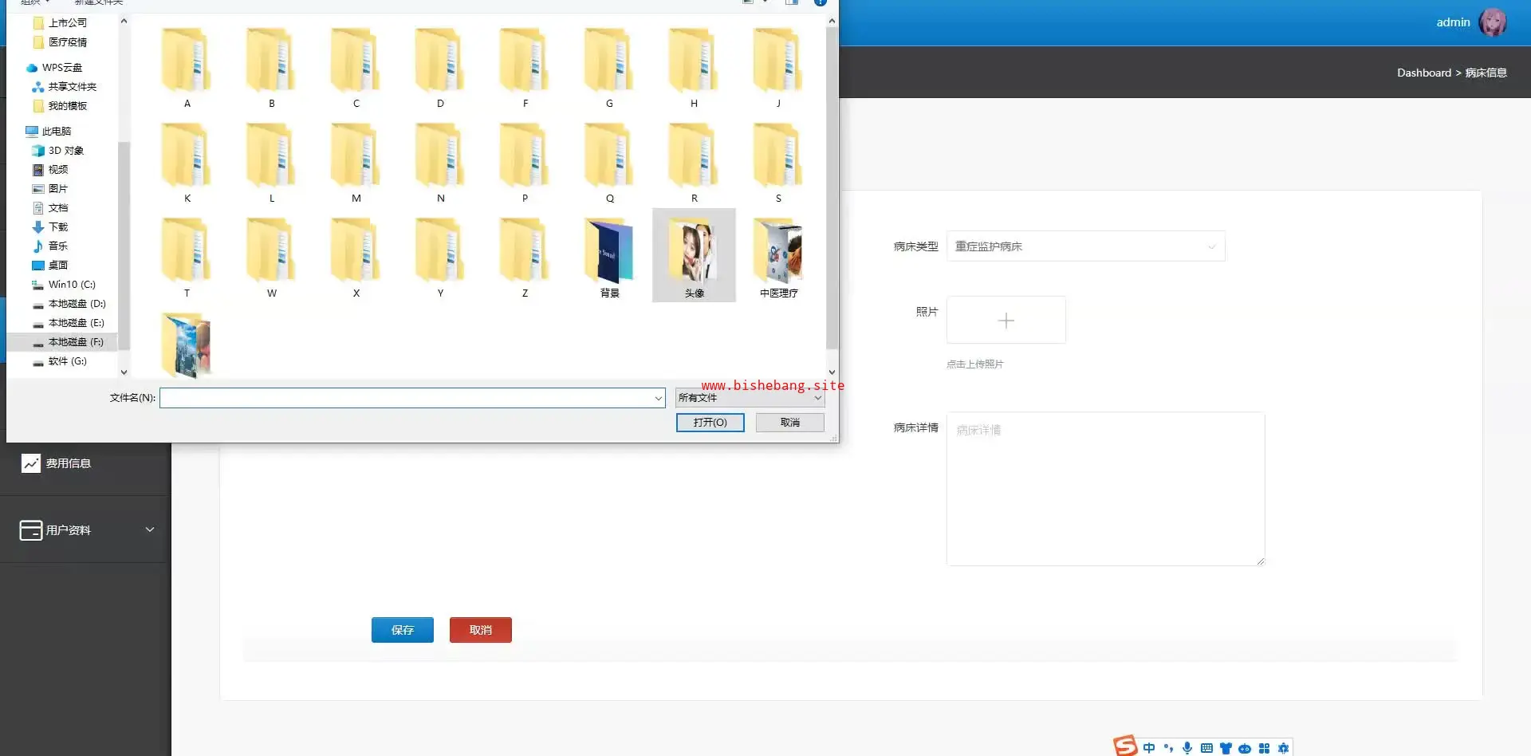
Task: Click the red 取消 form button
Action: (x=481, y=630)
